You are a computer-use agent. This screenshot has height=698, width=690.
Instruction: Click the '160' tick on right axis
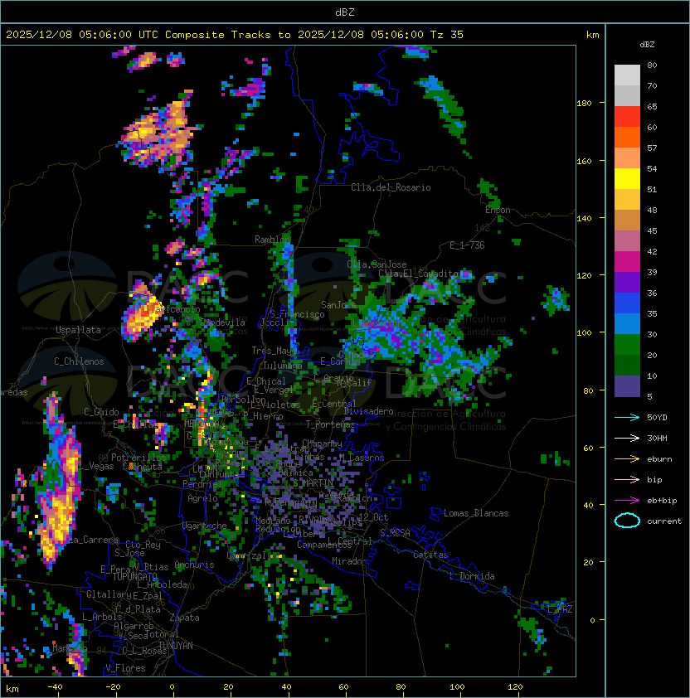tap(584, 161)
